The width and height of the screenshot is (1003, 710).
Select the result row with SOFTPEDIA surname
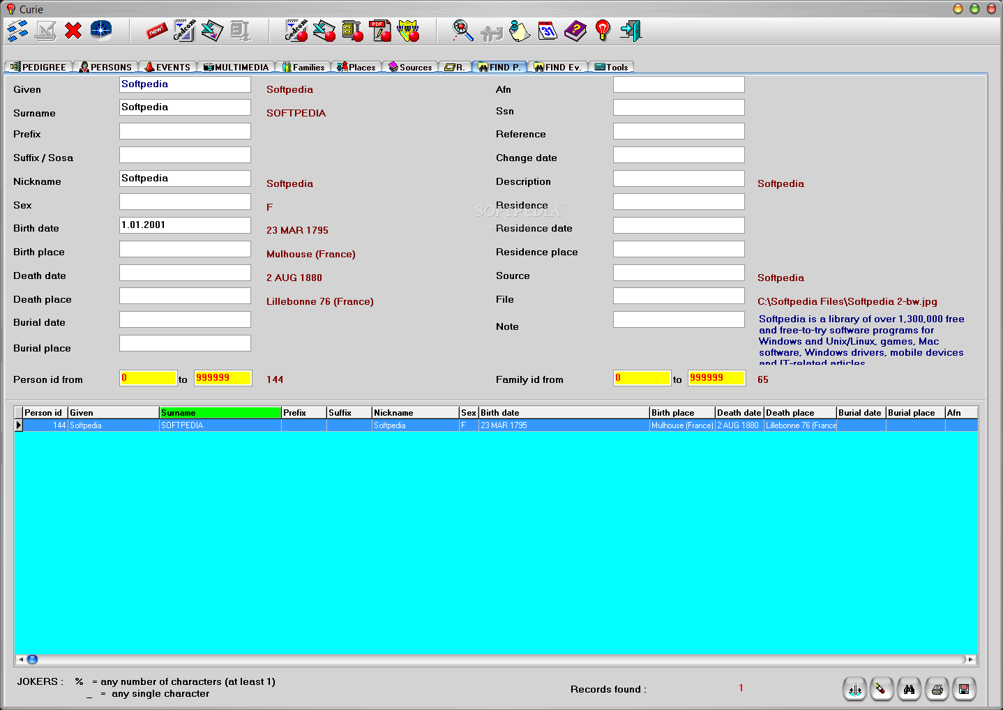(x=497, y=425)
